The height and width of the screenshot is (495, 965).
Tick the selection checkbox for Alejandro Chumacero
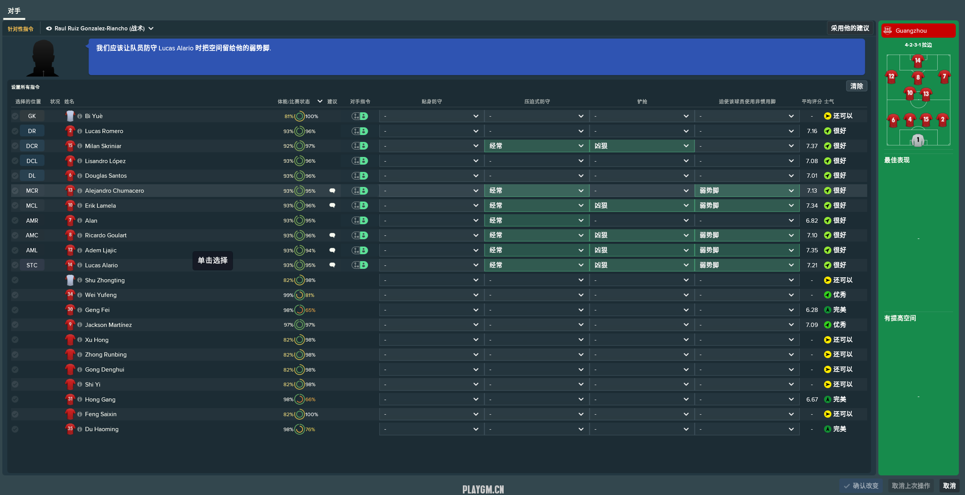pyautogui.click(x=15, y=191)
